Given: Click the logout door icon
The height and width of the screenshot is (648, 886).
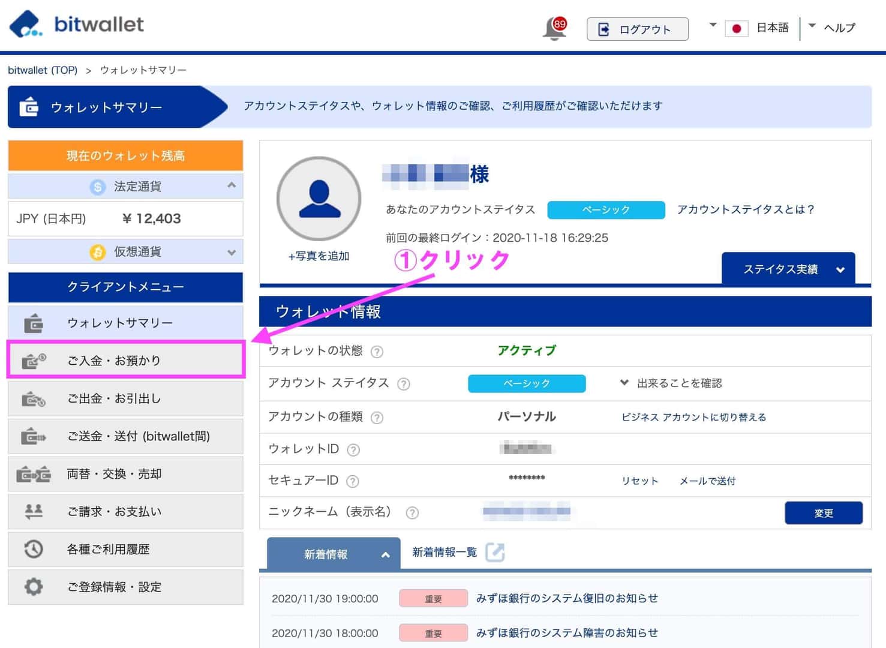Looking at the screenshot, I should pos(603,29).
